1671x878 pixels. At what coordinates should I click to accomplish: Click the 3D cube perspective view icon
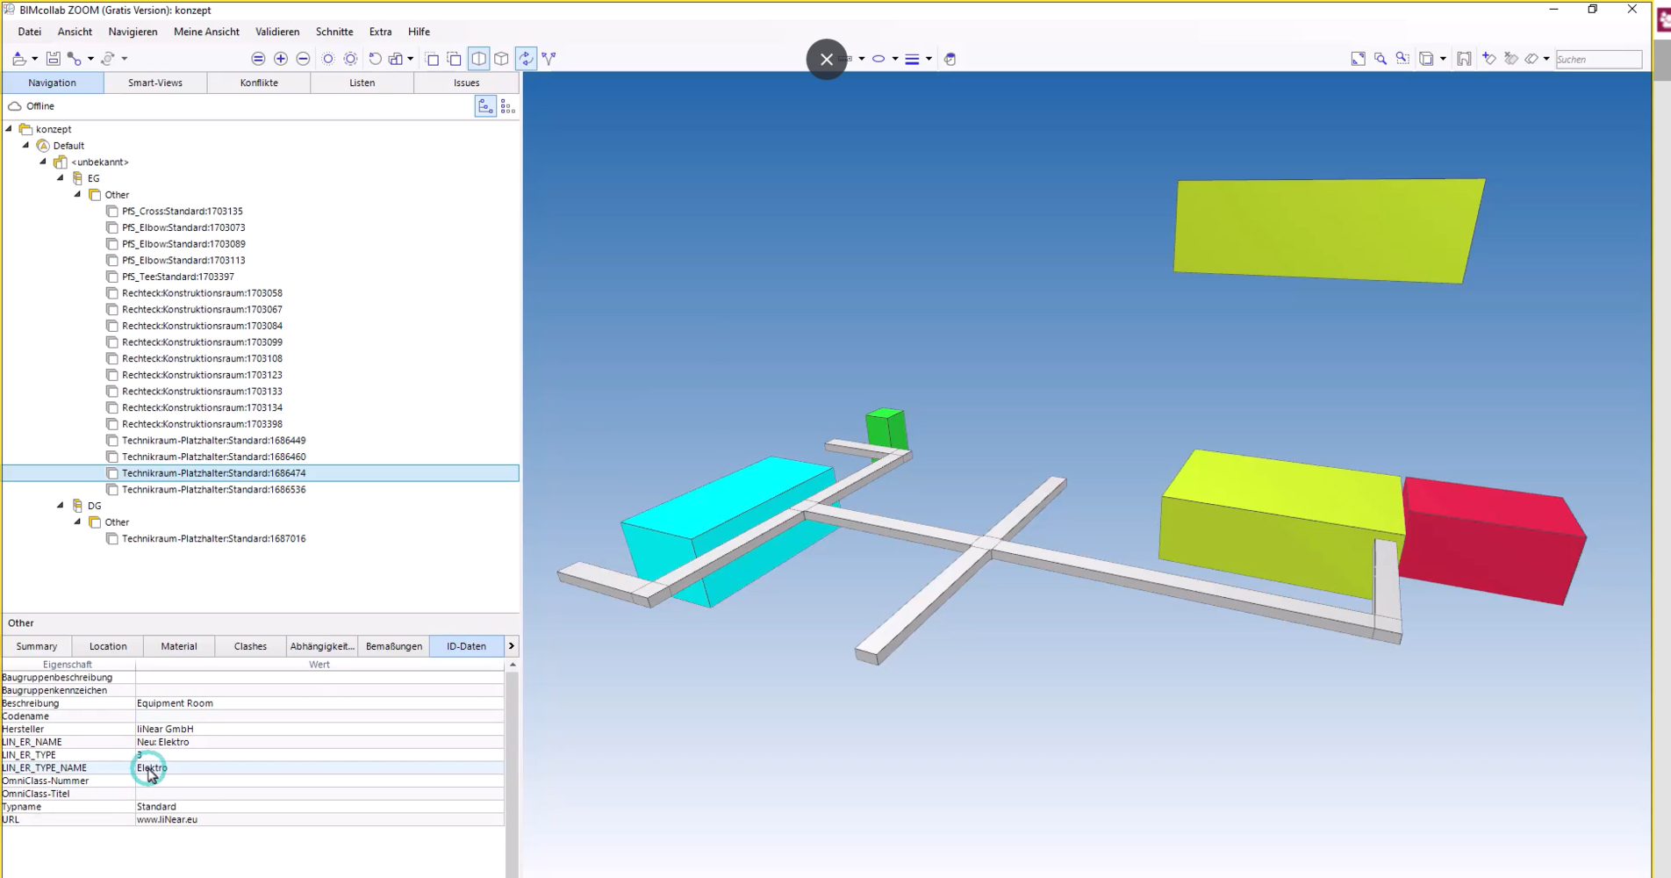click(501, 59)
